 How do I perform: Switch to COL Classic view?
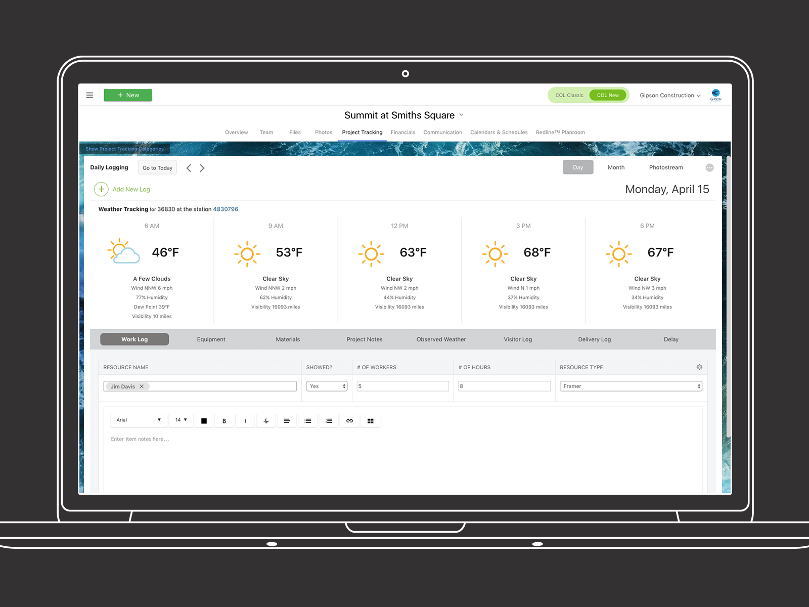tap(569, 95)
